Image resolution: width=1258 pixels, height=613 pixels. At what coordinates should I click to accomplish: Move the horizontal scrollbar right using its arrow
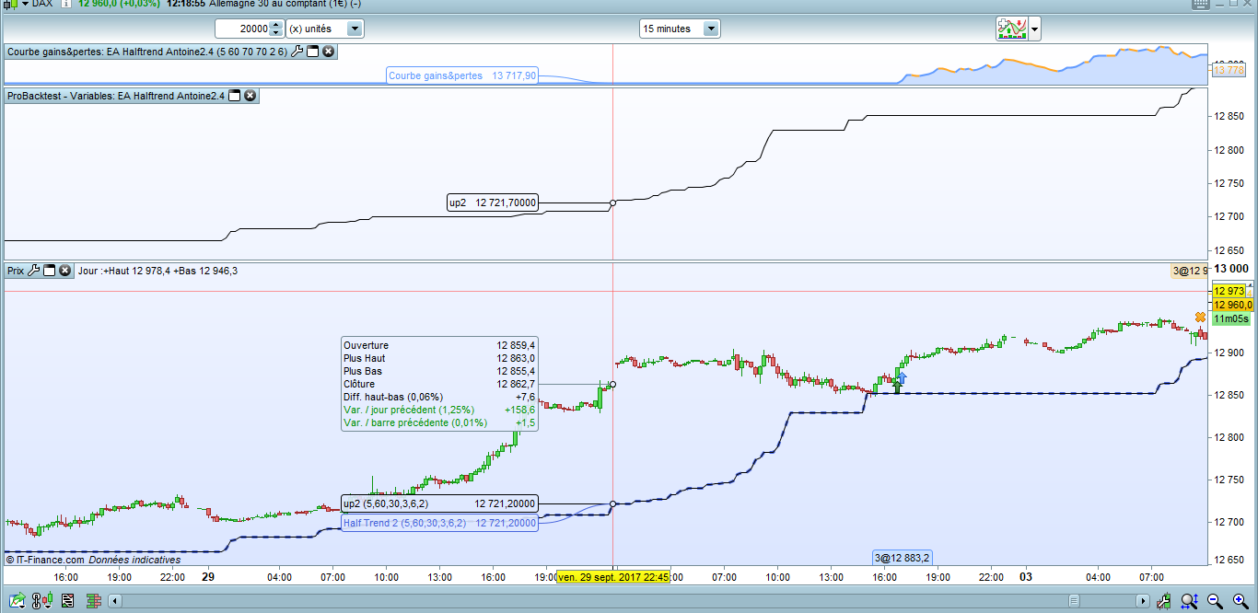click(1143, 601)
